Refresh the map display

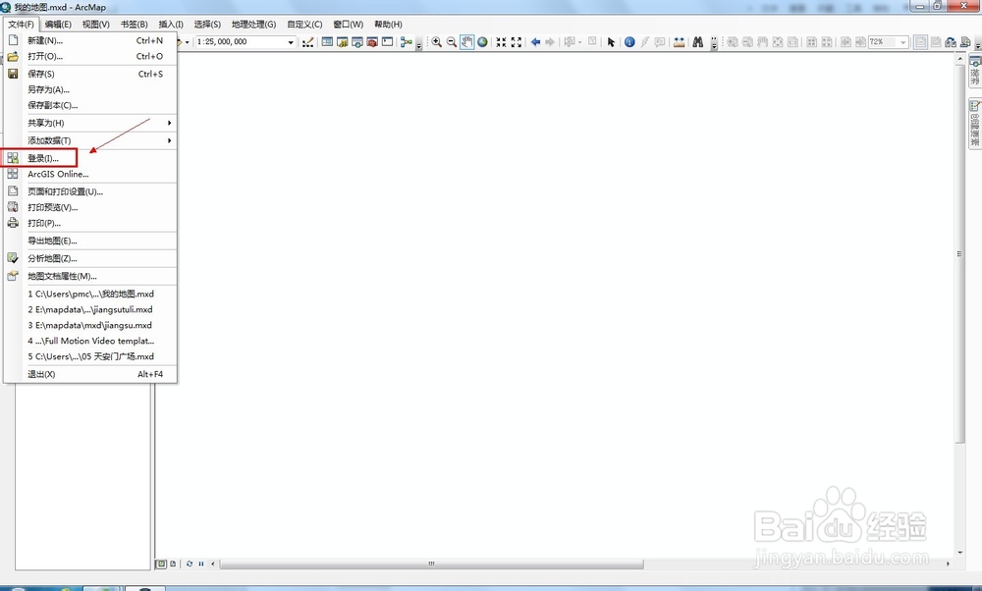190,564
